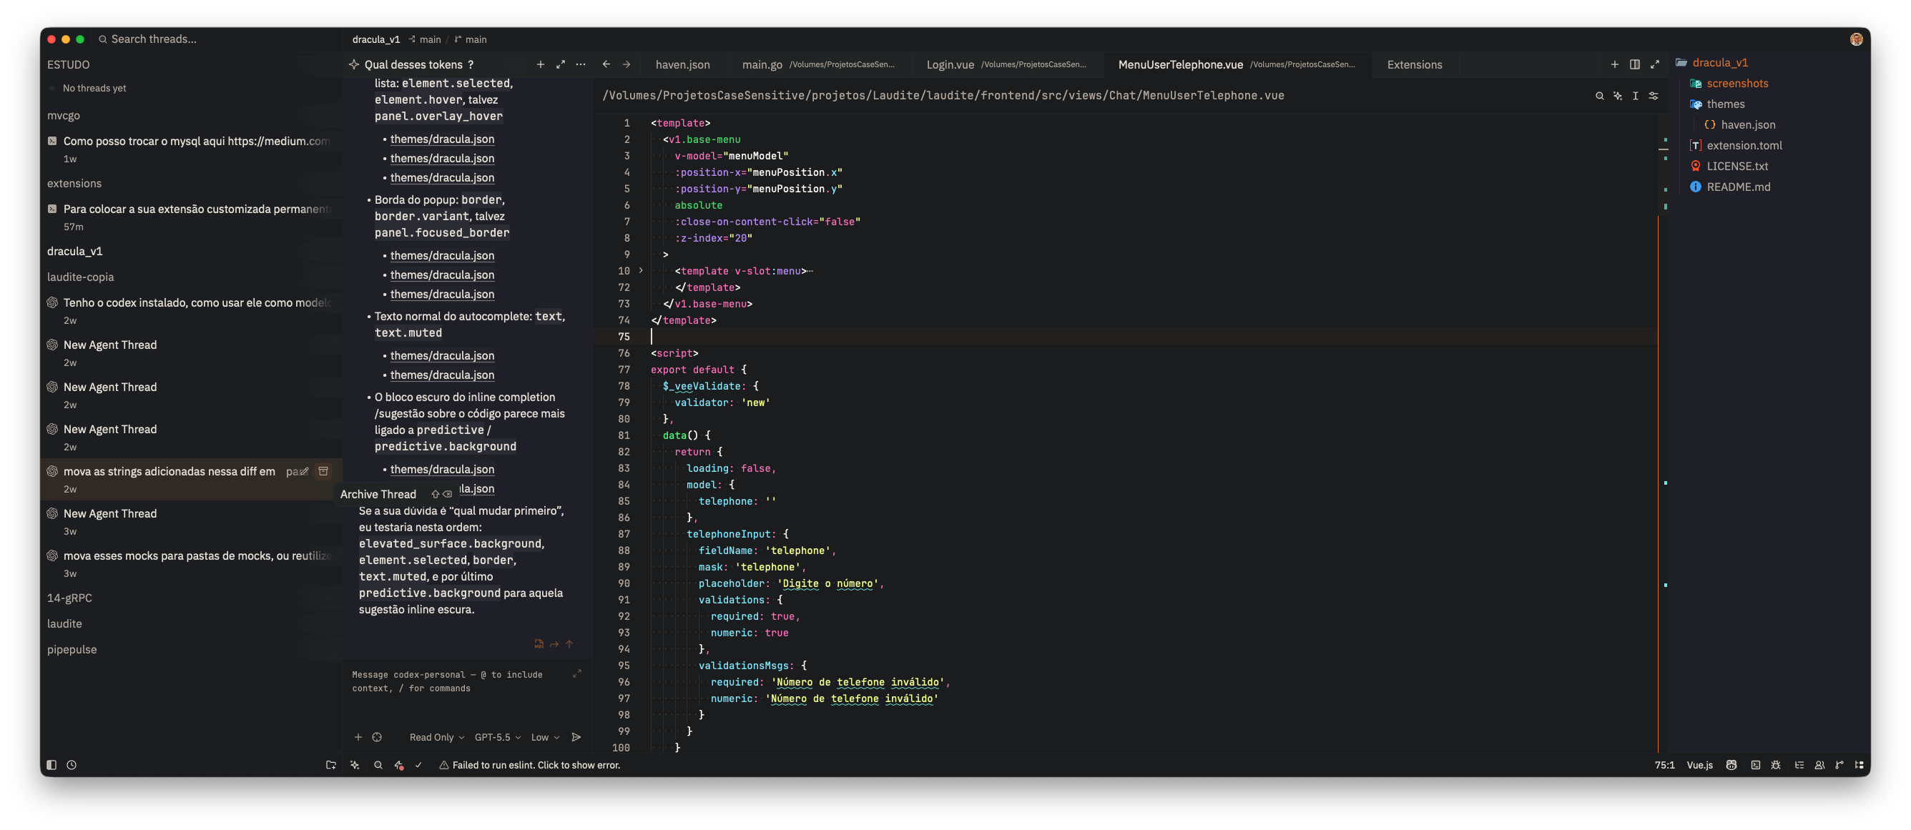The image size is (1911, 830).
Task: Open the first themes/dracula.json link
Action: (x=442, y=139)
